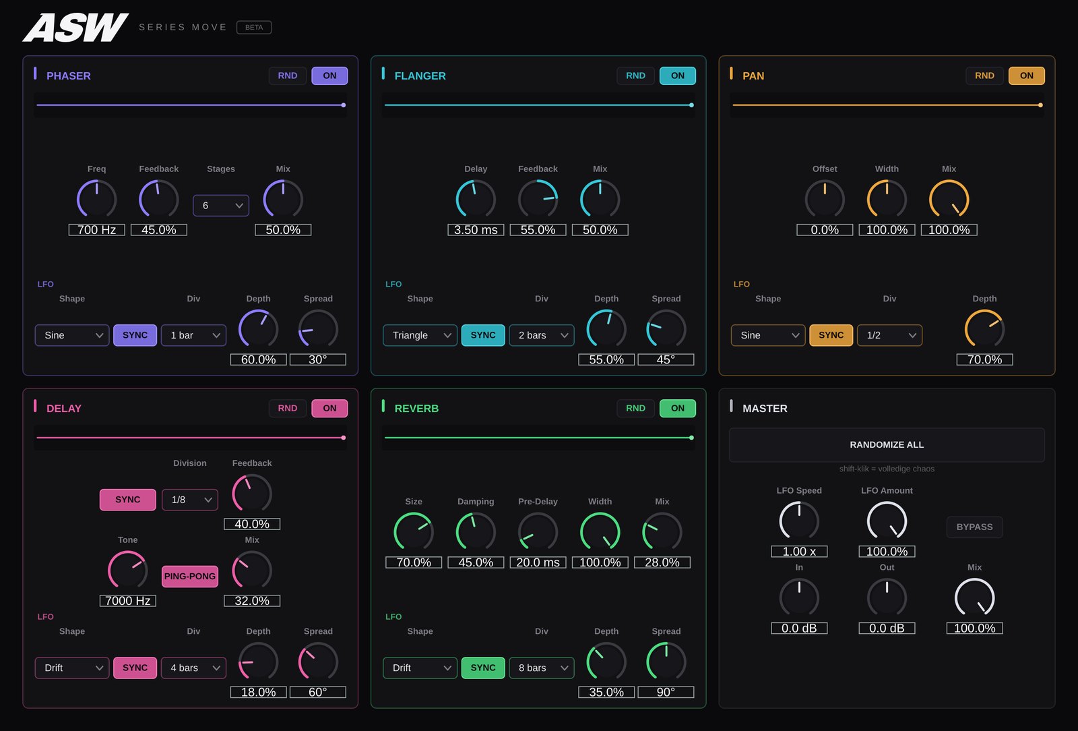Toggle the Pan ON button
Screen dimensions: 1078x731
coord(1026,76)
